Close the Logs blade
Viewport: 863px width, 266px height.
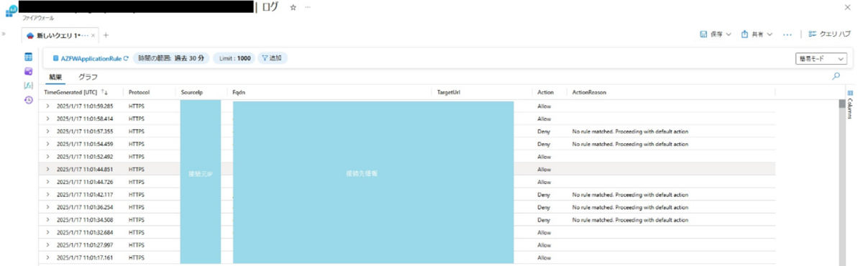click(x=849, y=6)
